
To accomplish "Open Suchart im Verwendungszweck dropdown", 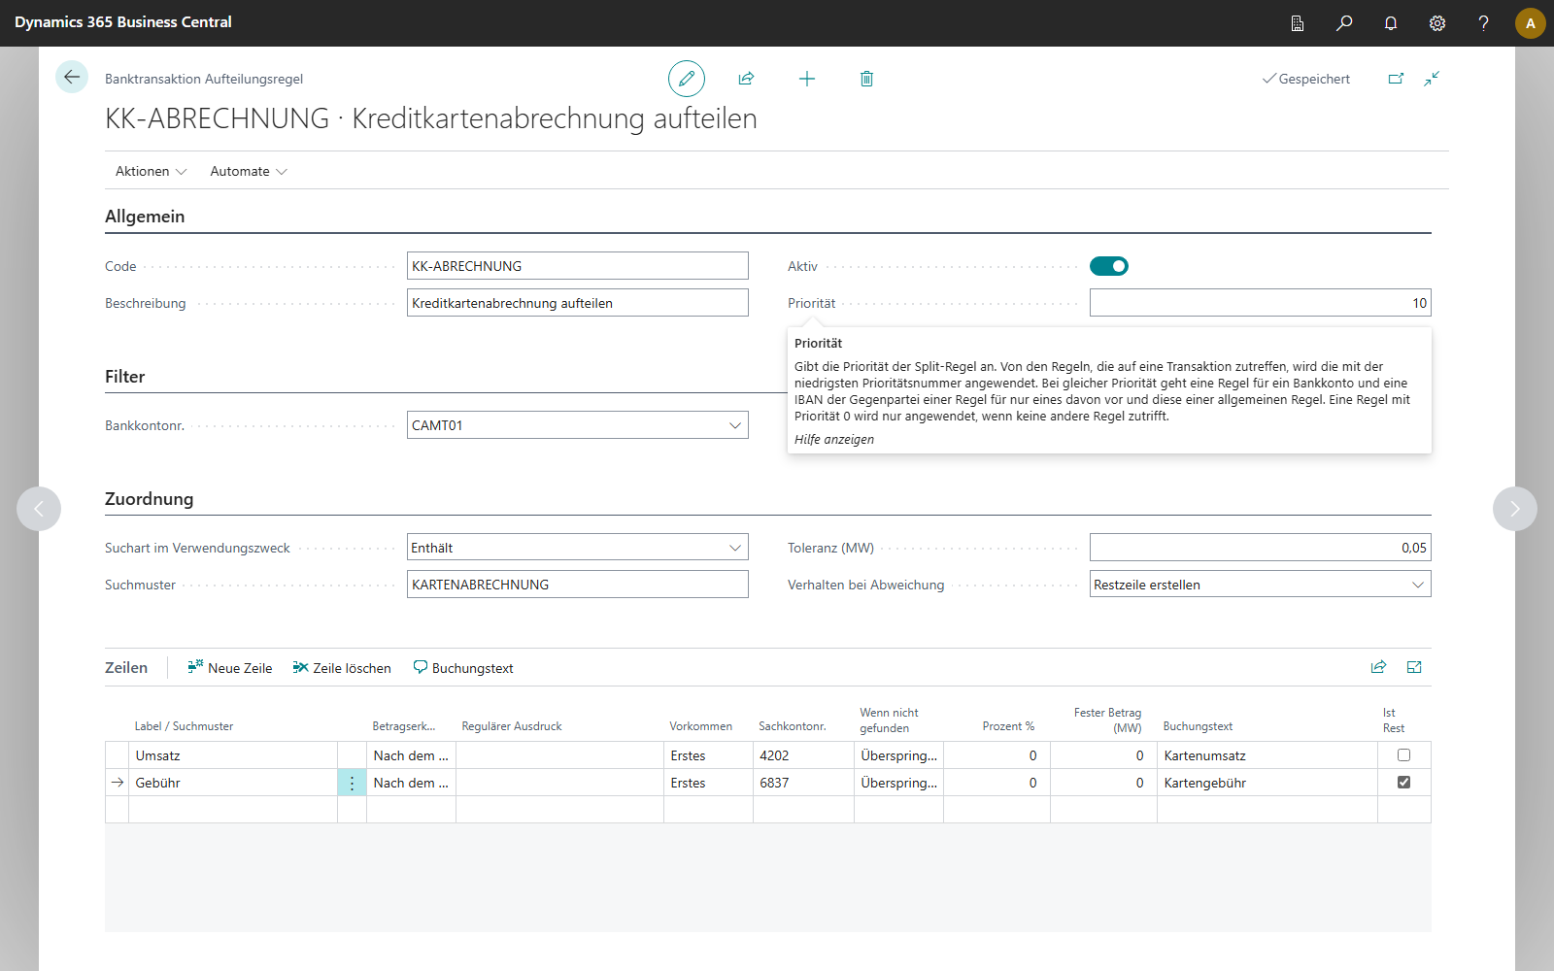I will click(x=735, y=548).
